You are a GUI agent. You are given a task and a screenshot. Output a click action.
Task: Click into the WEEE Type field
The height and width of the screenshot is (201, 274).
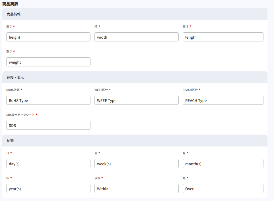(x=136, y=100)
